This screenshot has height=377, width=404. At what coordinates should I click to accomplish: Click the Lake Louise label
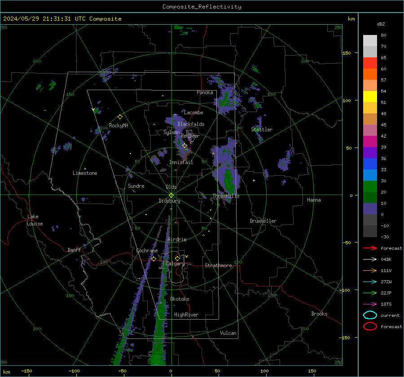pyautogui.click(x=35, y=220)
